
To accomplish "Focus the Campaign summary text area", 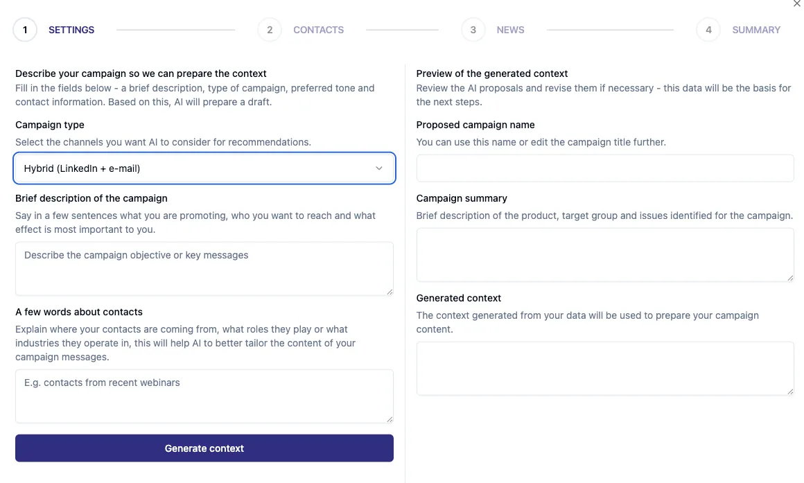I will pos(604,254).
